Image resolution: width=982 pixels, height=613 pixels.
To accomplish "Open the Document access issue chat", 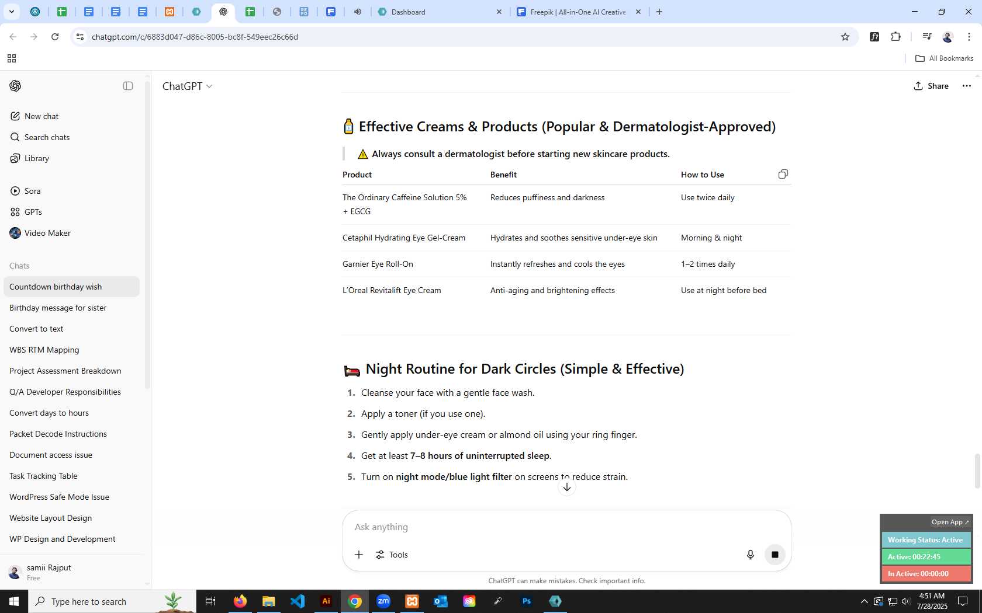I will tap(71, 455).
